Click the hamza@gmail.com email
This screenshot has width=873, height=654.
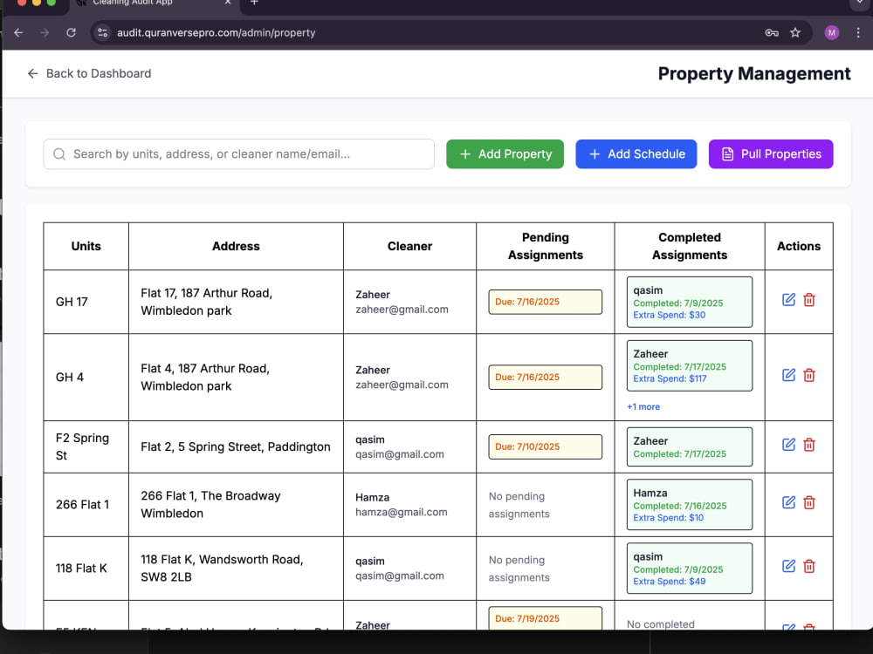(x=402, y=512)
